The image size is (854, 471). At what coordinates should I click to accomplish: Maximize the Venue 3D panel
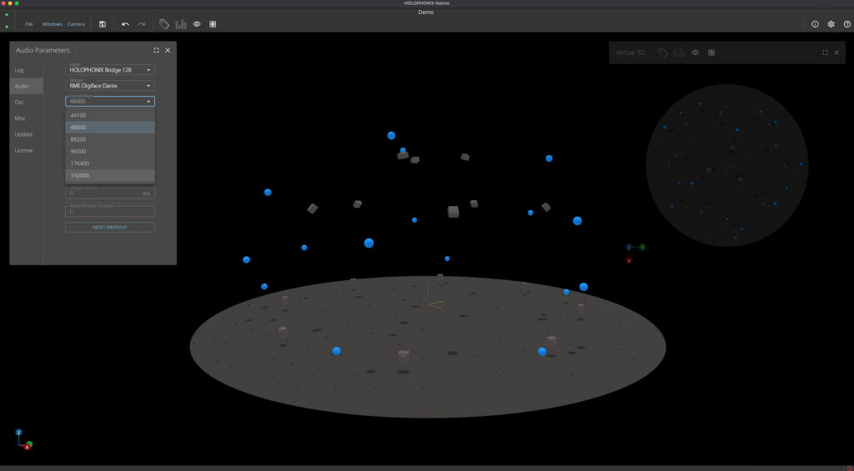825,53
